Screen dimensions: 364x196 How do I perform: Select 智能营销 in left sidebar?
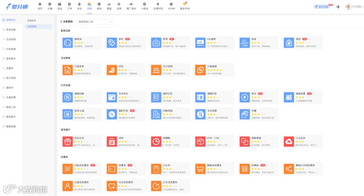click(11, 127)
